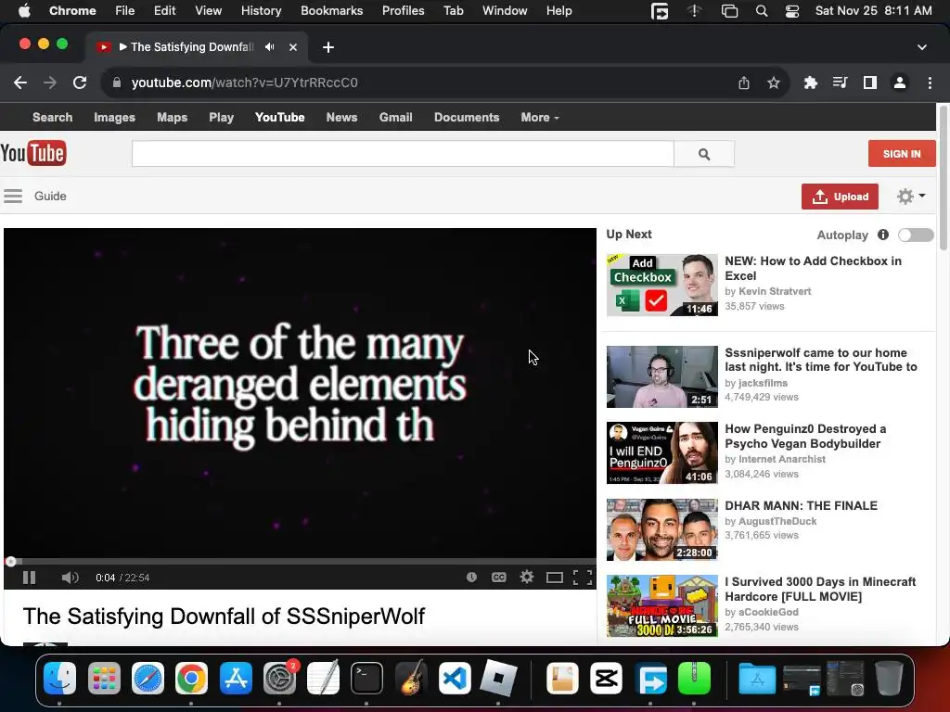
Task: Reload the page with refresh icon
Action: (80, 83)
